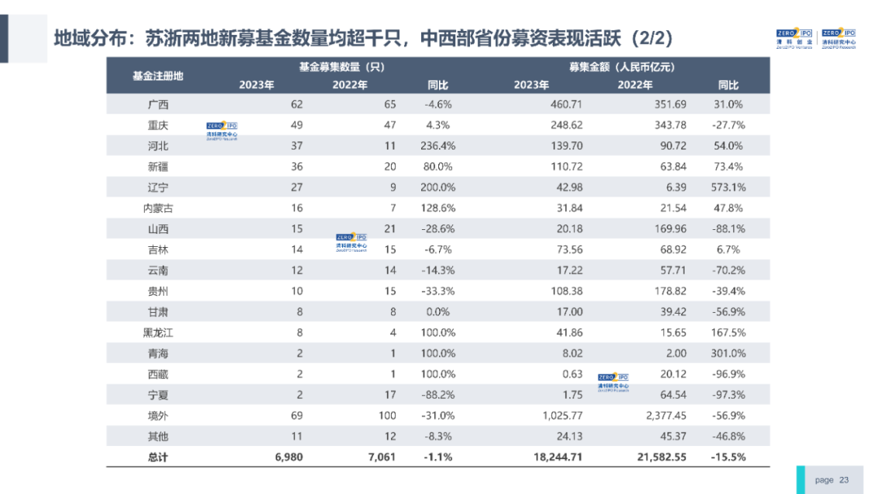Click the total amount 18,244.71
This screenshot has height=494, width=878.
pos(558,457)
